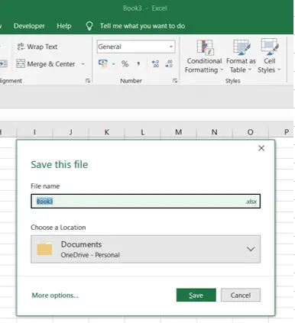295x323 pixels.
Task: Select column M header
Action: click(179, 132)
